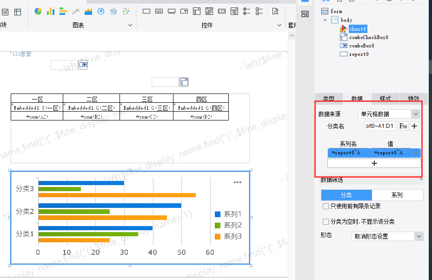Switch to the 特效 tab
This screenshot has width=432, height=280.
tap(413, 98)
